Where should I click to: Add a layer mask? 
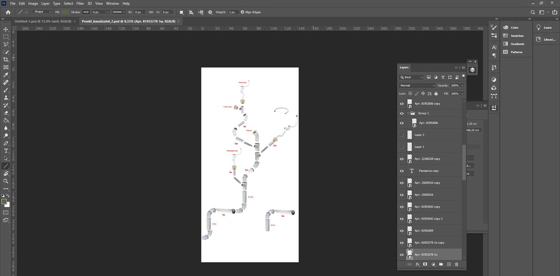pos(425,264)
